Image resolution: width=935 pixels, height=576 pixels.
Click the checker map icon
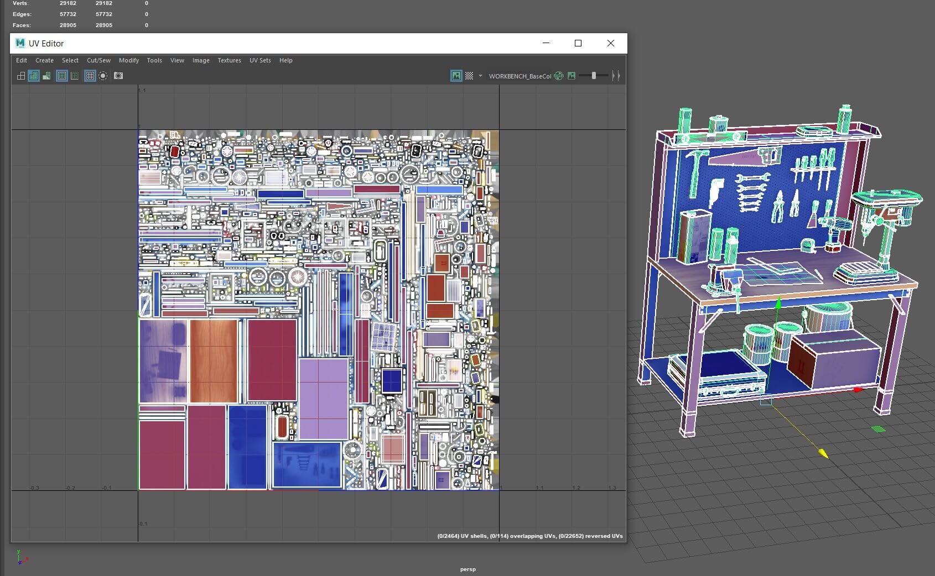click(x=469, y=76)
